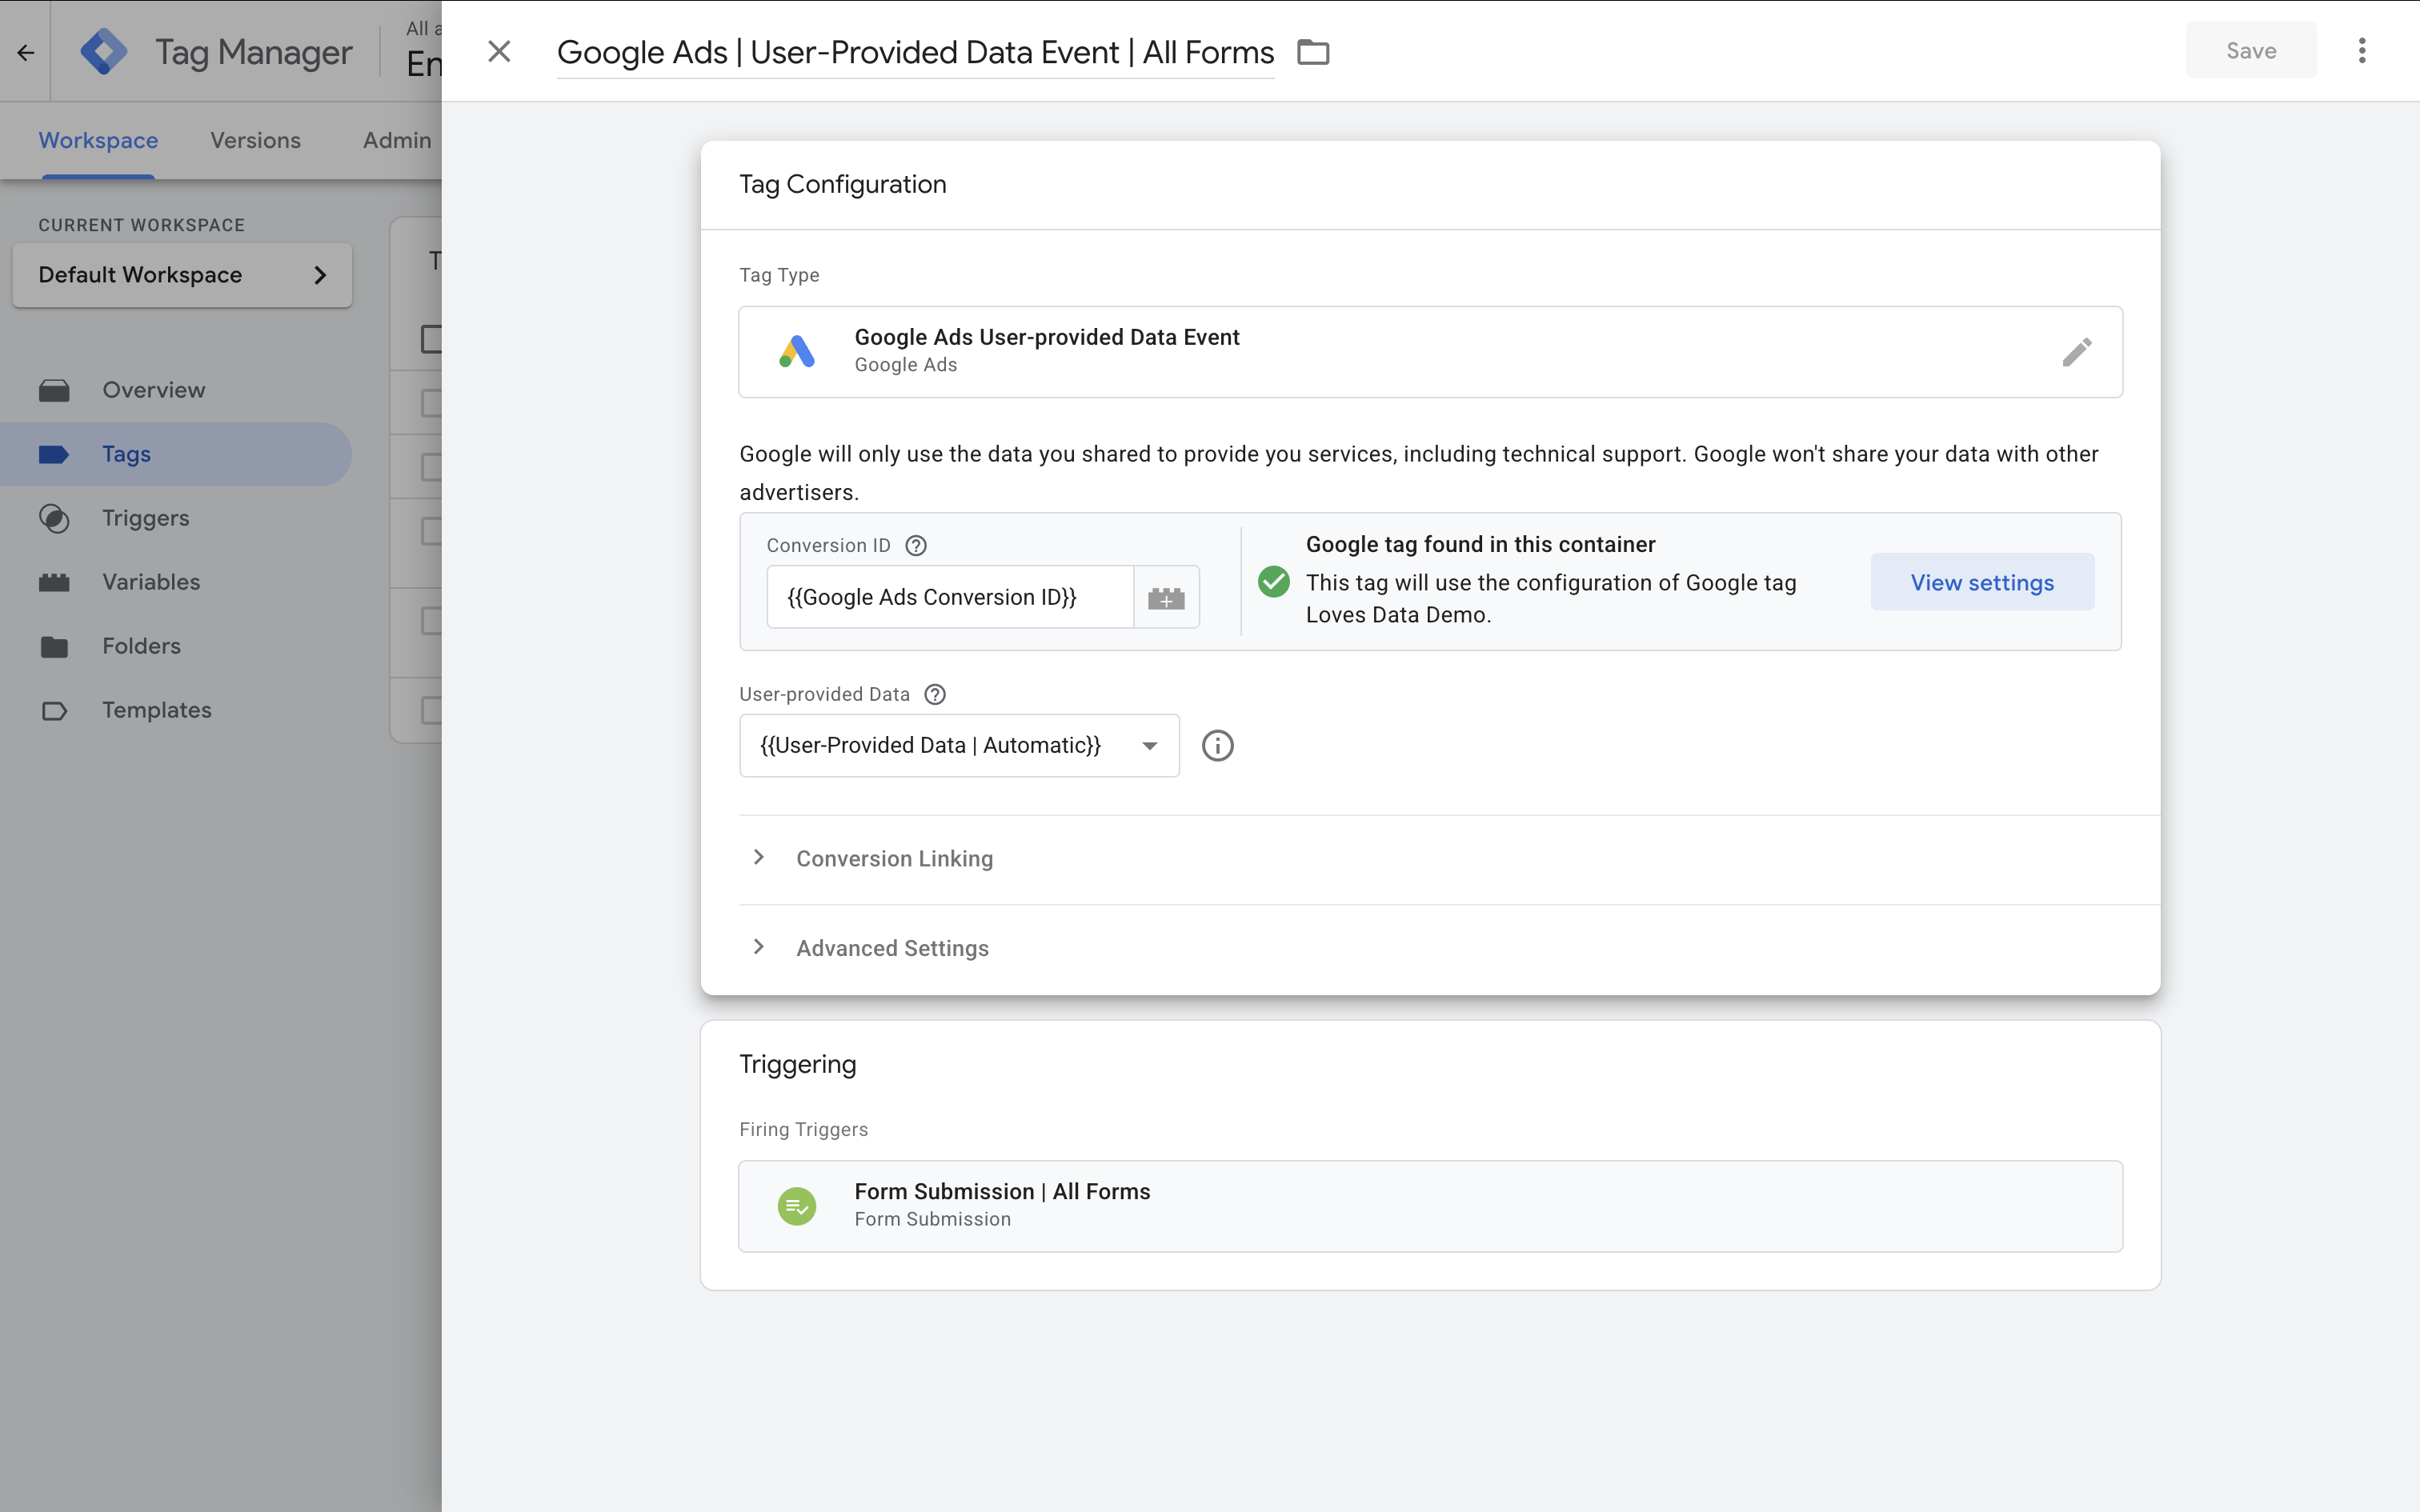Image resolution: width=2420 pixels, height=1512 pixels.
Task: Select Triggers in sidebar
Action: point(176,518)
